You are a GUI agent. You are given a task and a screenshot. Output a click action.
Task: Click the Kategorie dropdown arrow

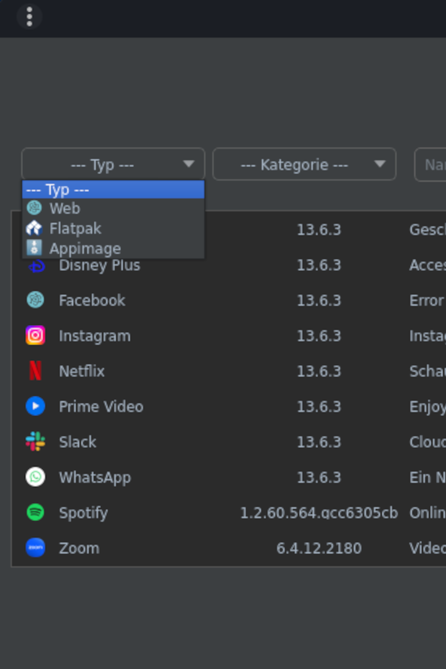click(x=380, y=164)
